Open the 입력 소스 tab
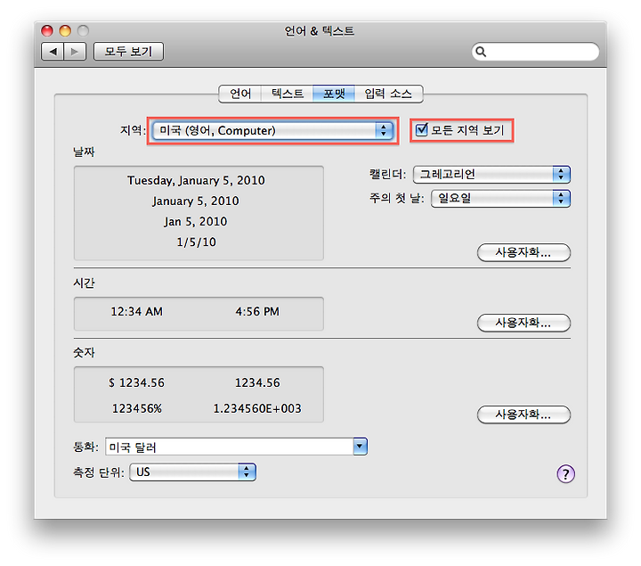 click(x=388, y=94)
